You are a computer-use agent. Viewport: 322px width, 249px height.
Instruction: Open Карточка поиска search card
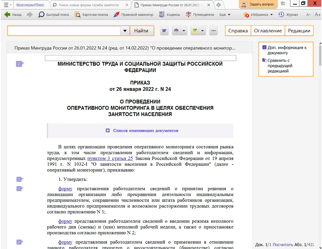click(92, 14)
